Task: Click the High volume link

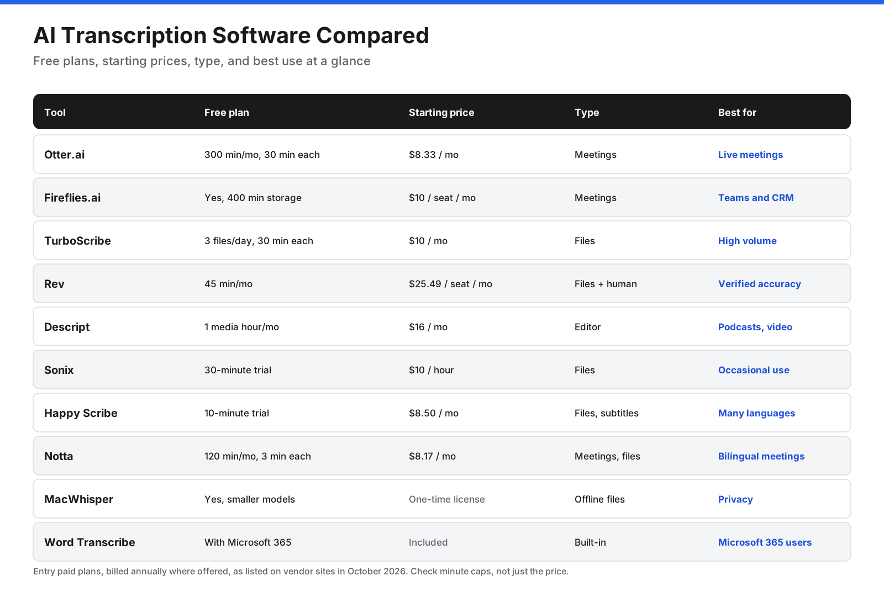Action: pos(748,241)
